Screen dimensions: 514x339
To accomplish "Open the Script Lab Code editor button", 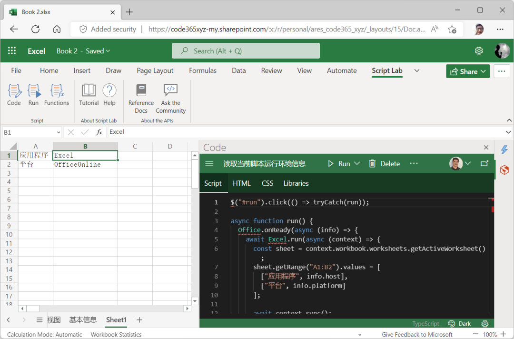I will (x=14, y=95).
